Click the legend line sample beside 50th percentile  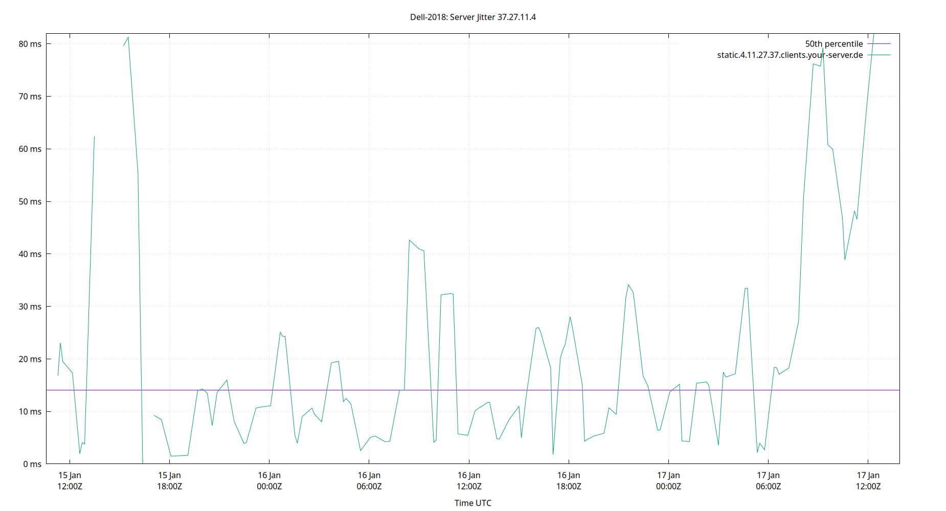(879, 44)
